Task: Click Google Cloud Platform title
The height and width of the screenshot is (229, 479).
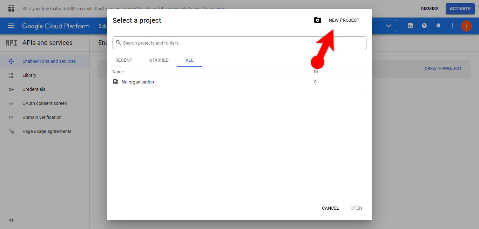Action: (56, 26)
